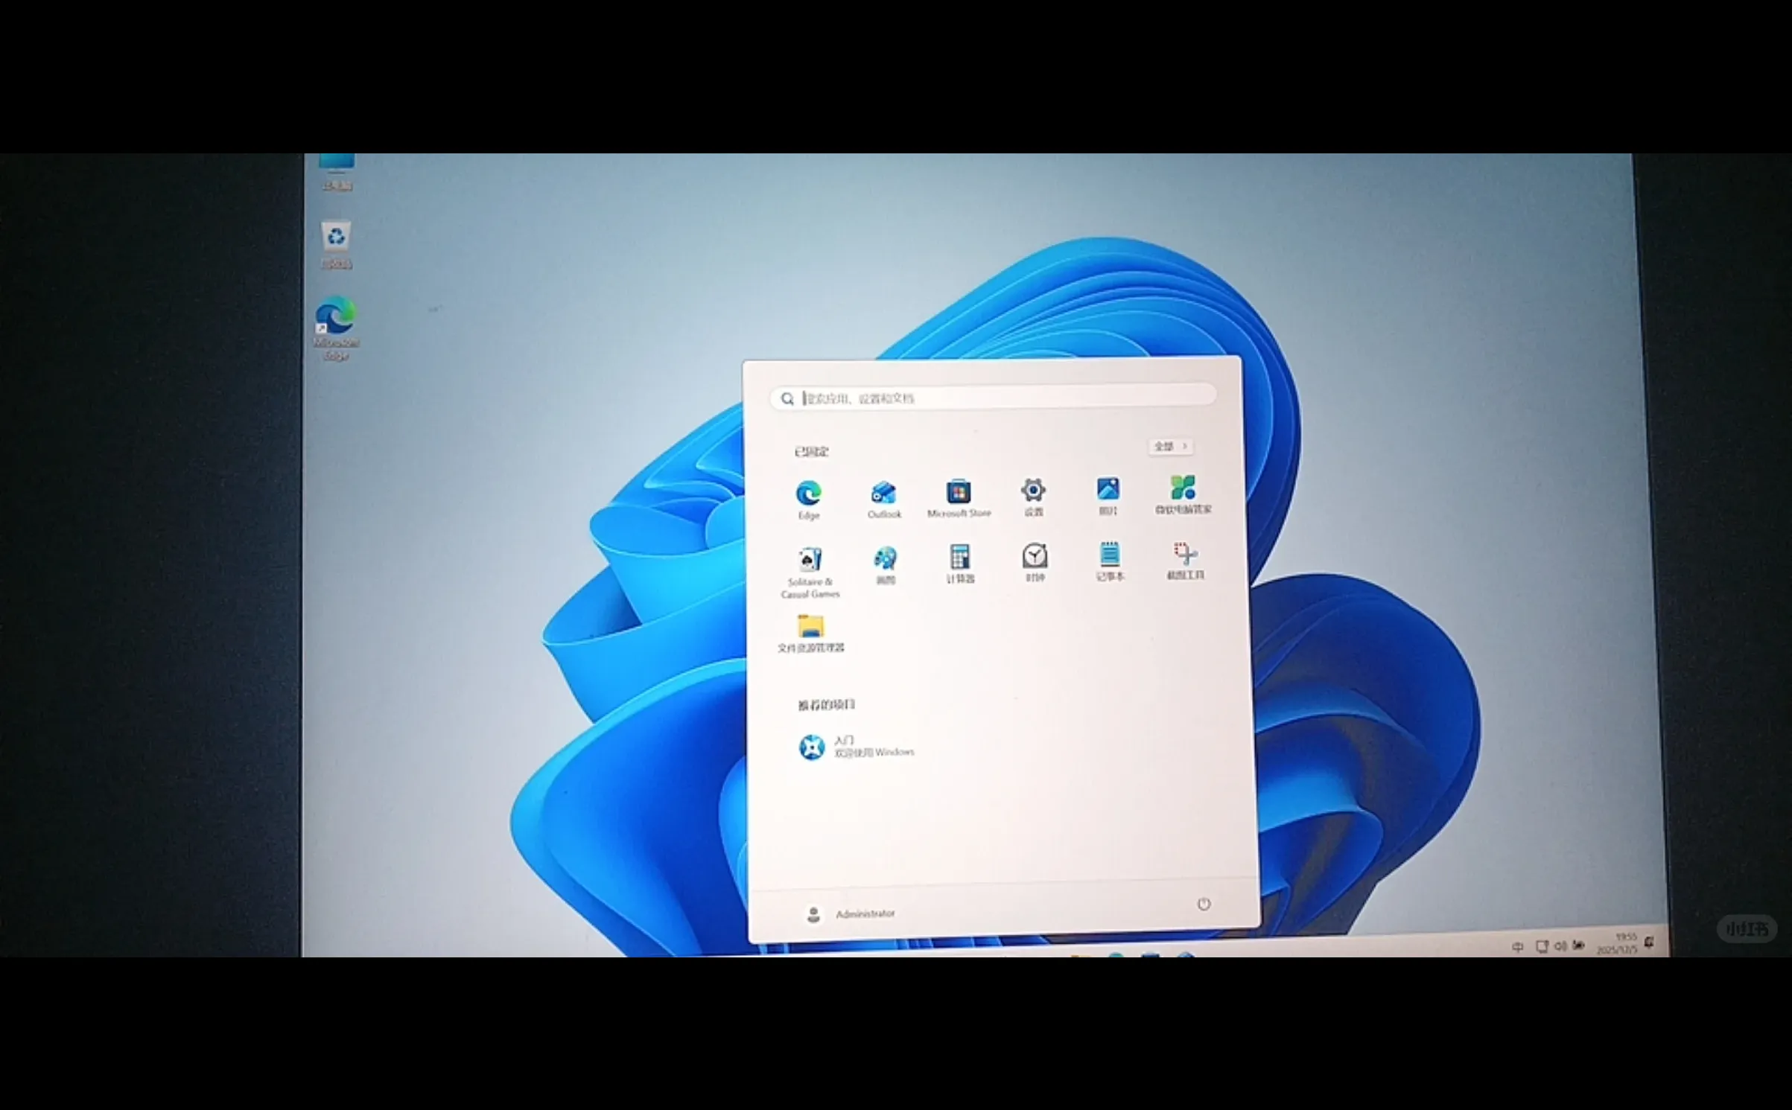
Task: Click the Start menu search box
Action: coord(993,398)
